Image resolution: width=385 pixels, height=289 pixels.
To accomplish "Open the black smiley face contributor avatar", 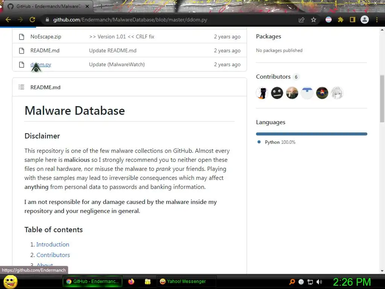I will coord(277,93).
